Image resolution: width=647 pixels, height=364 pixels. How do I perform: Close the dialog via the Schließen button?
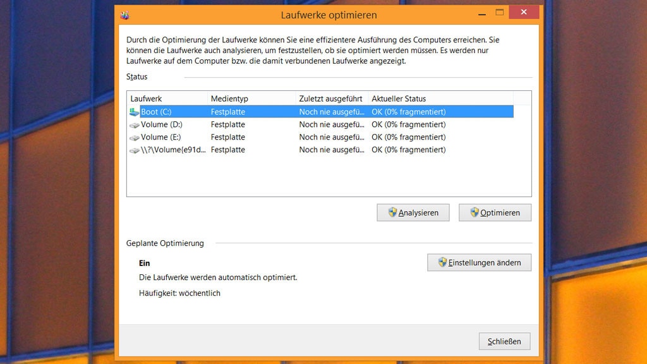pyautogui.click(x=504, y=341)
